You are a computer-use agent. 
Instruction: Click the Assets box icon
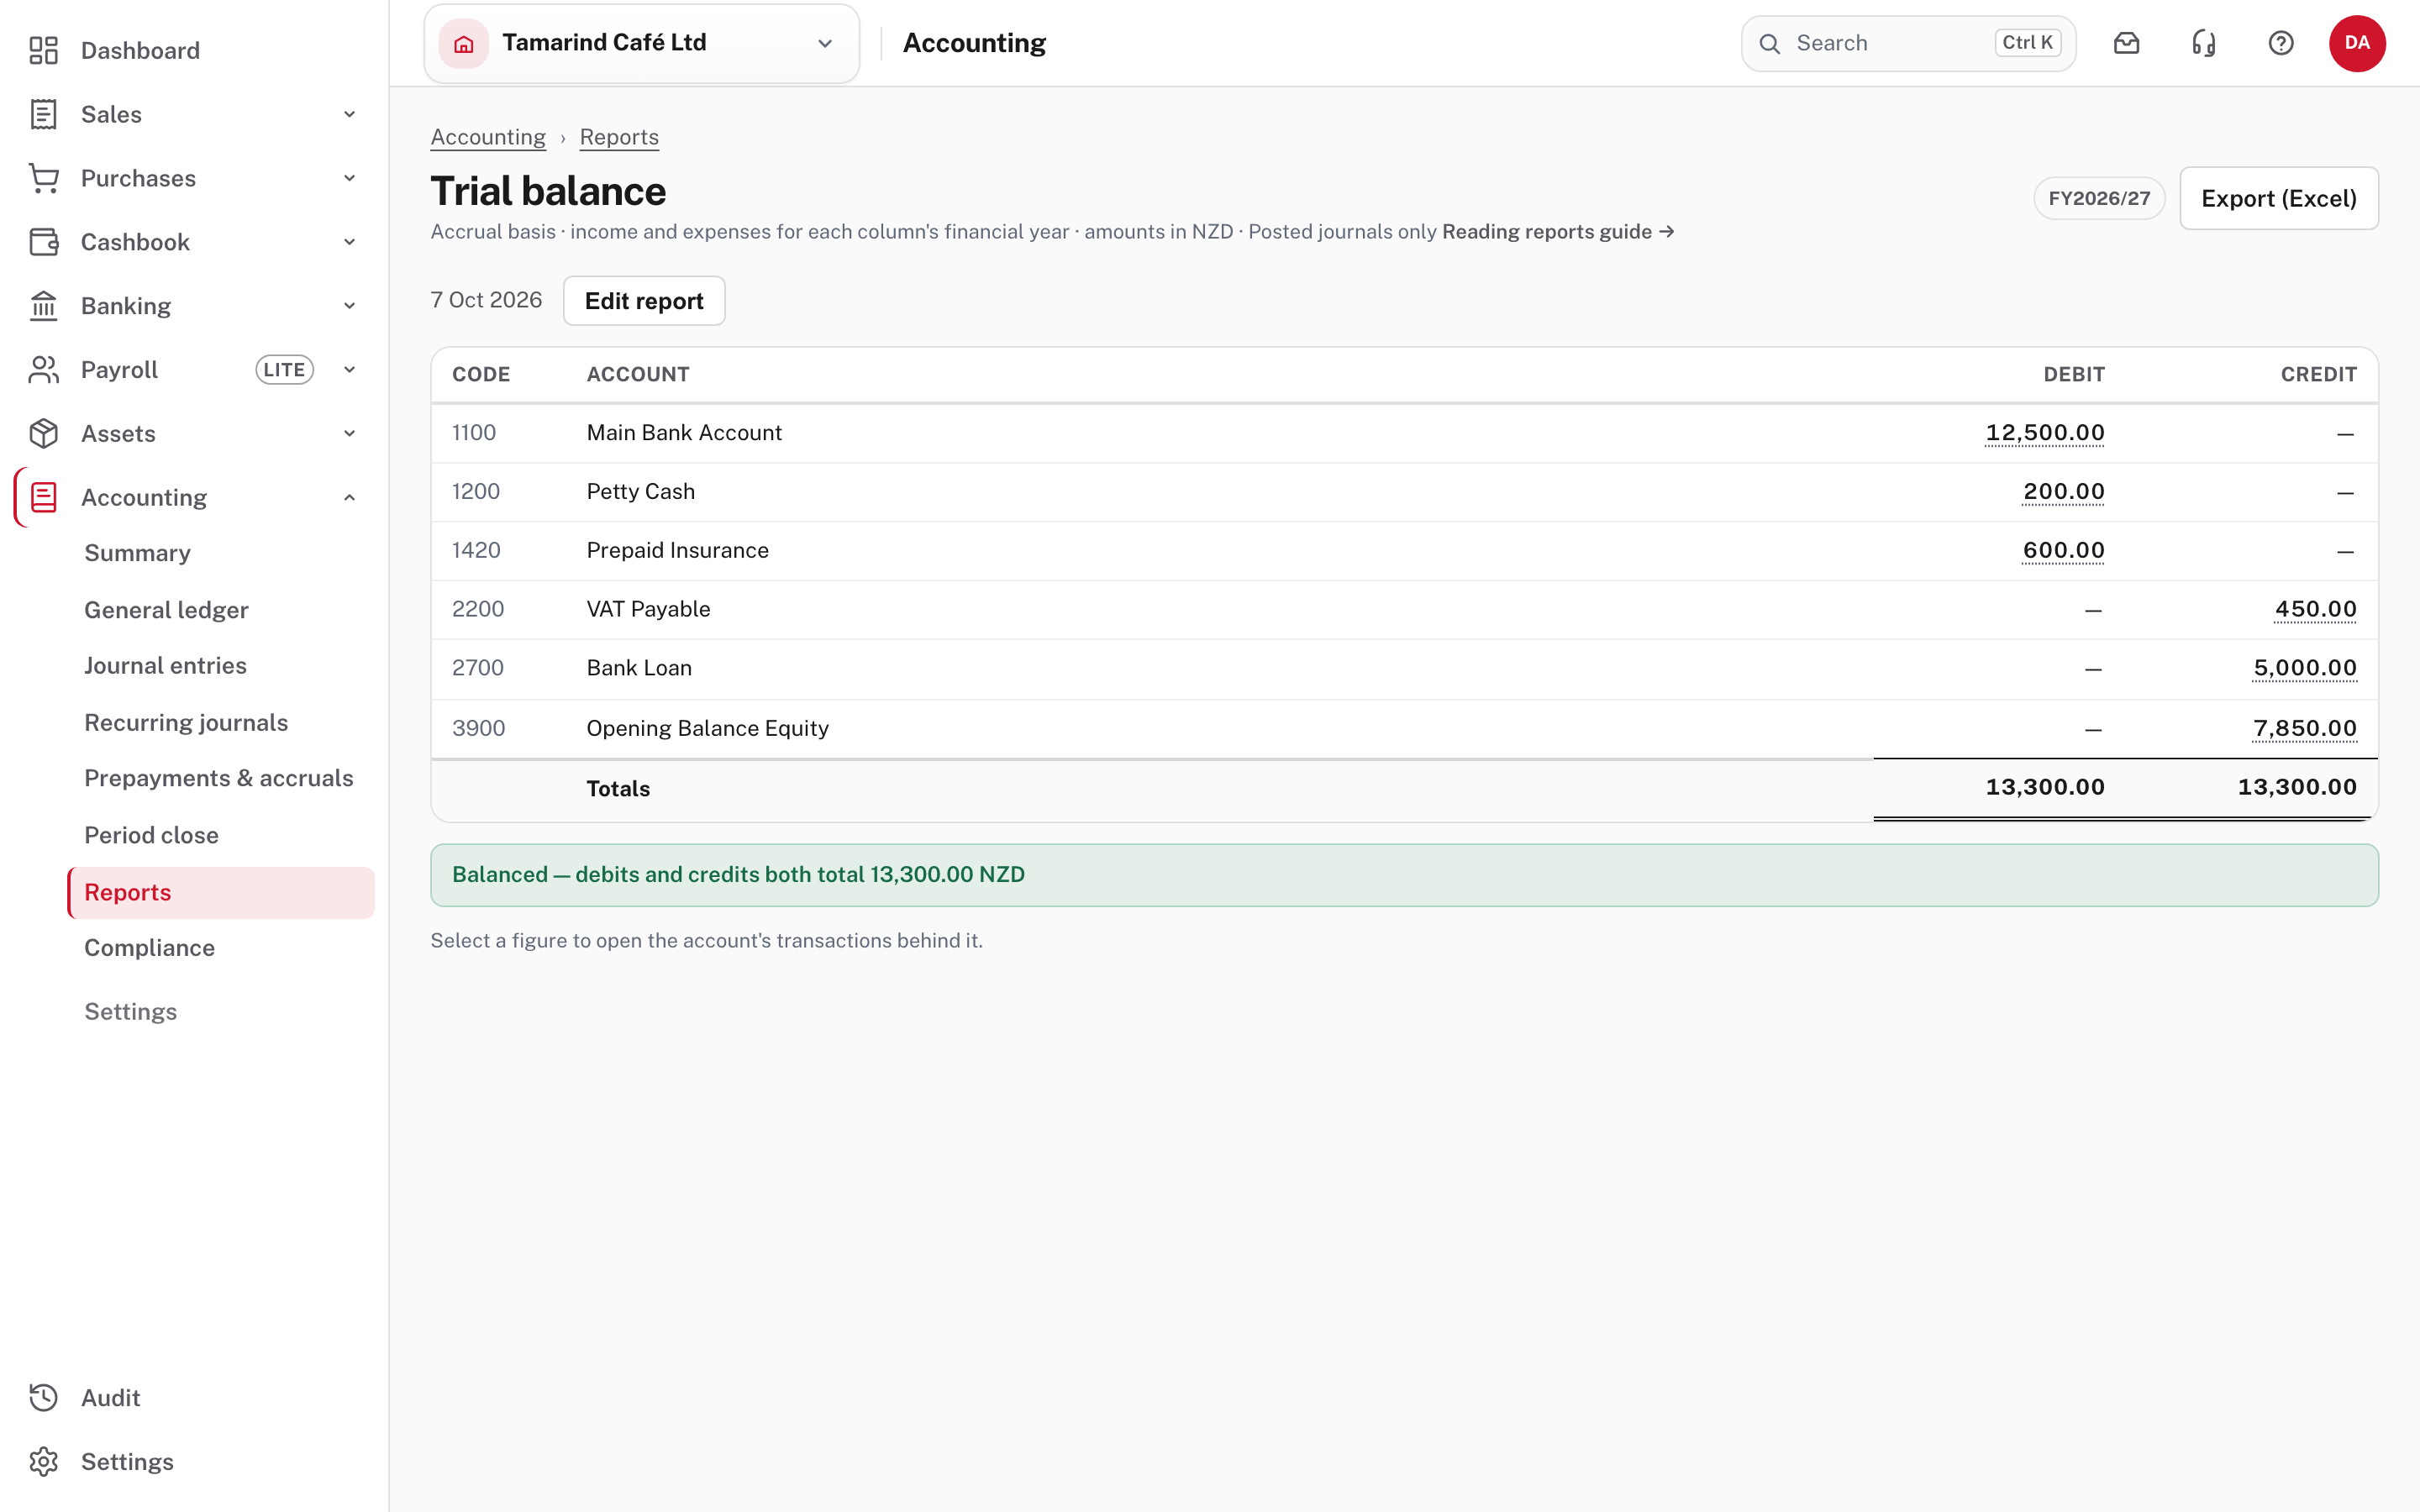[43, 433]
